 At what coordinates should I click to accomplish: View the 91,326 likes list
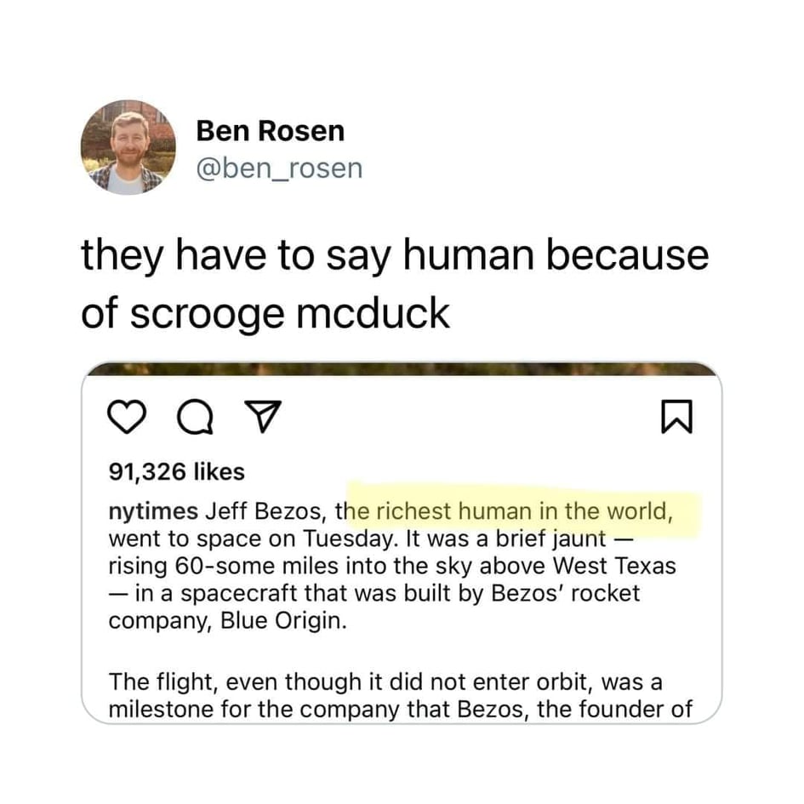click(x=176, y=470)
